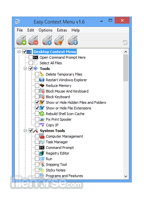Viewport: 144px width, 199px height.
Task: Click the undo arrow icon in toolbar
Action: point(125,42)
